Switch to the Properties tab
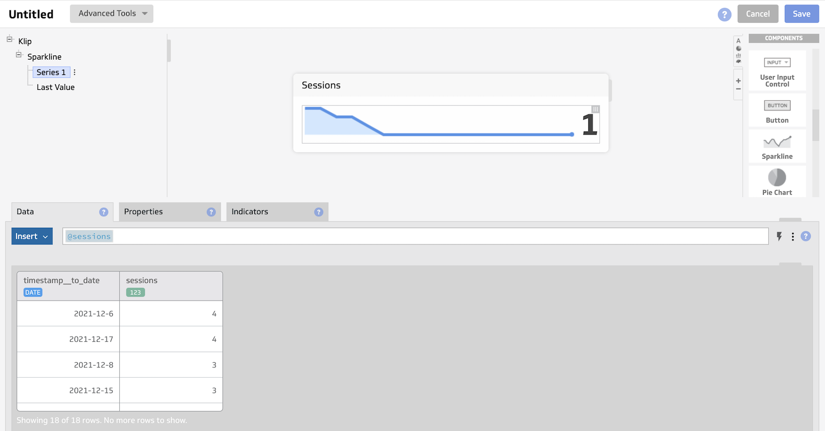825x431 pixels. point(170,212)
